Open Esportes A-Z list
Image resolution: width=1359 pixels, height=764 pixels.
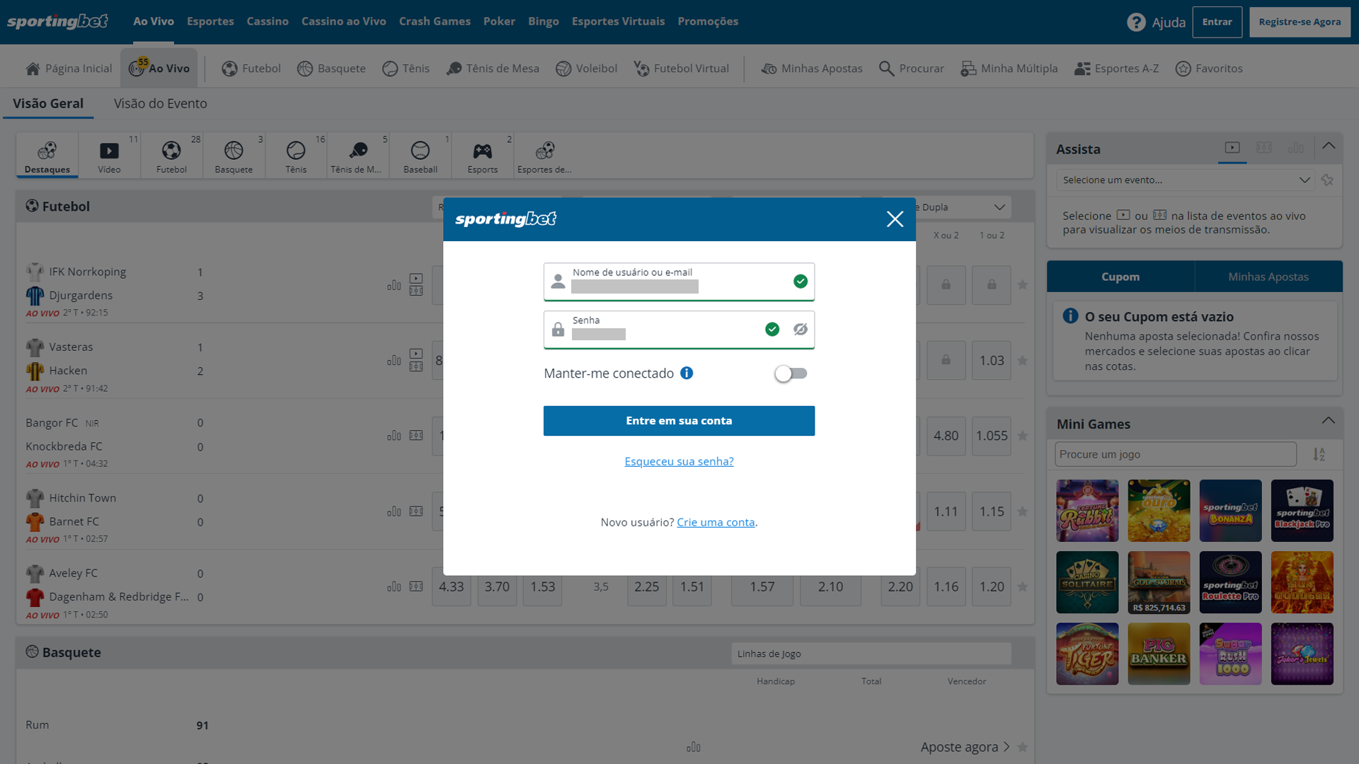(x=1116, y=69)
